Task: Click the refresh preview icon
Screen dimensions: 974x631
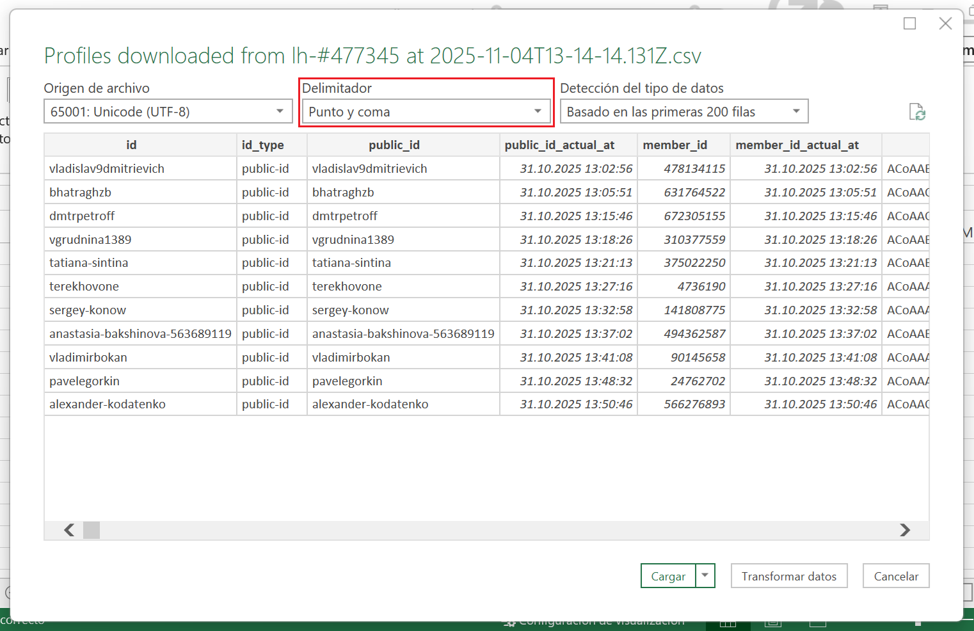Action: pos(917,112)
